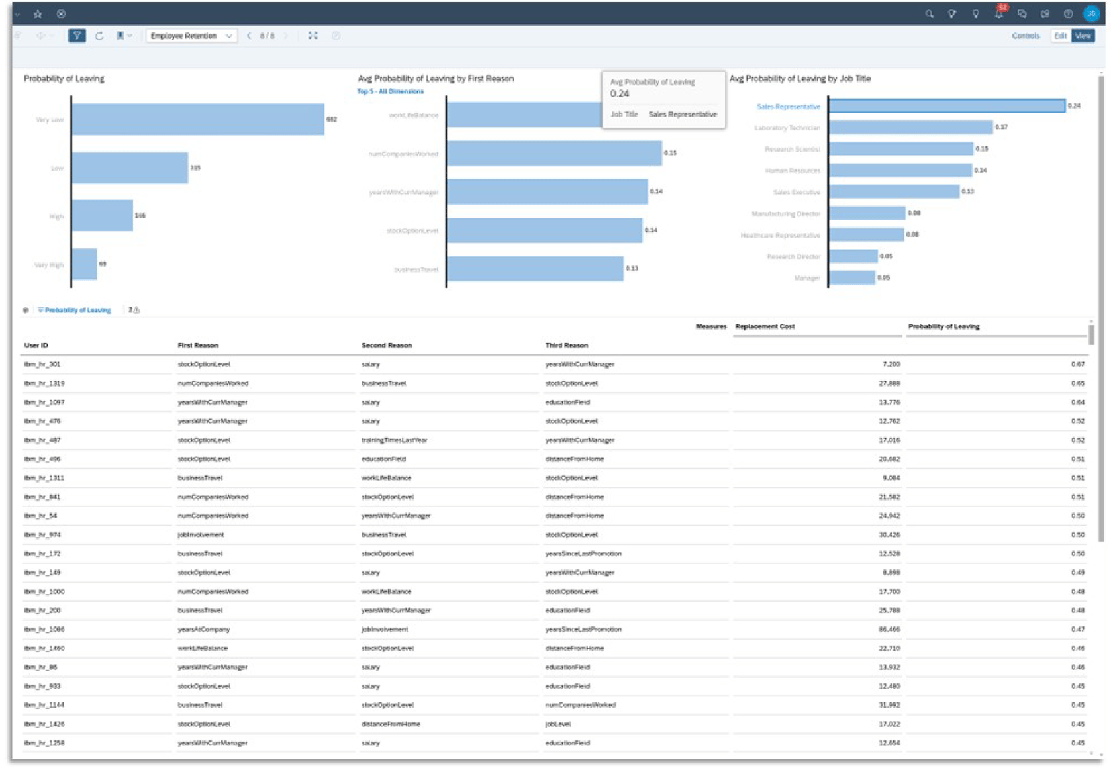Click the Human Resources bar
This screenshot has width=1111, height=768.
[900, 170]
